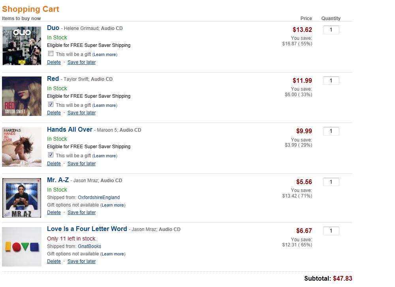395x287 pixels.
Task: Click the Duo album cover thumbnail
Action: (x=22, y=46)
